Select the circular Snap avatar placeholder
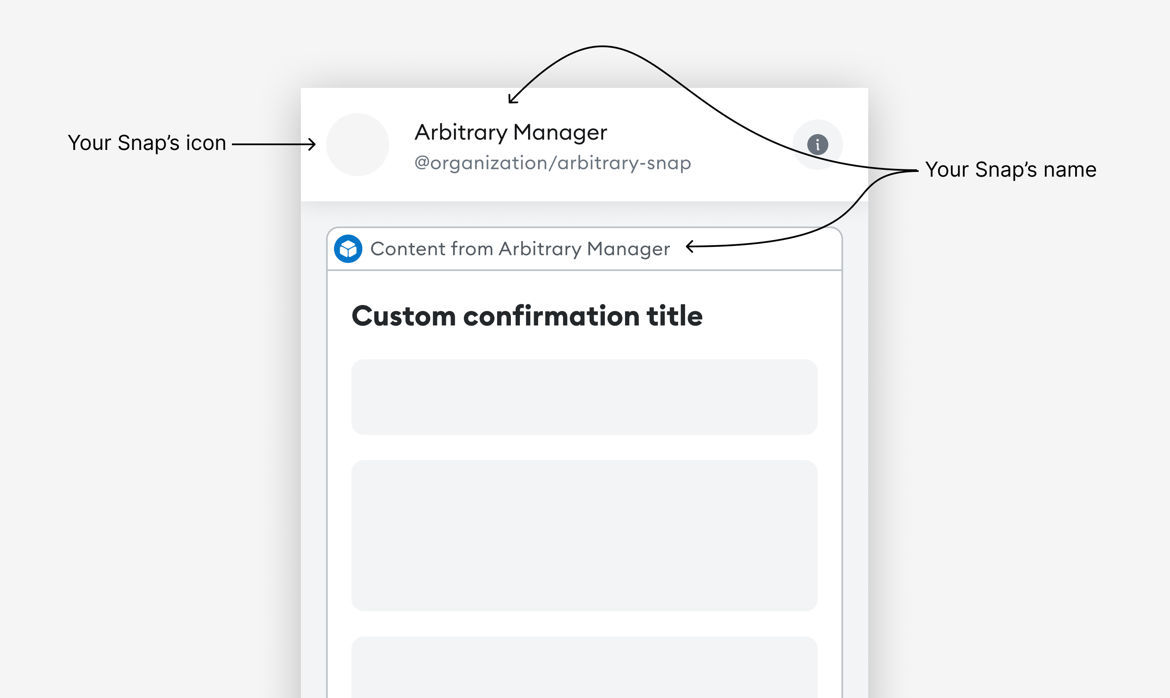 pos(358,144)
